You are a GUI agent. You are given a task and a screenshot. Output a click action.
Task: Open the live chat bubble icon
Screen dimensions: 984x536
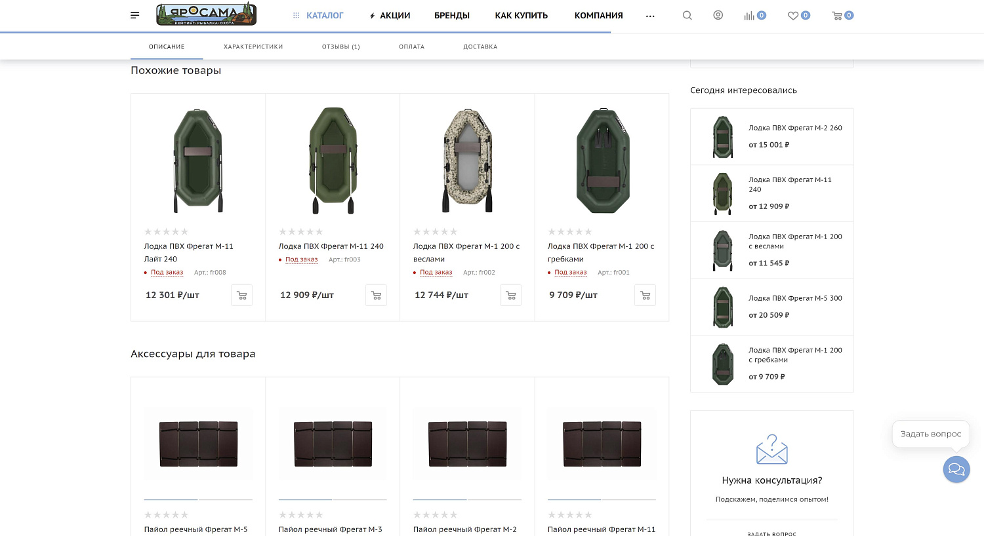[956, 469]
